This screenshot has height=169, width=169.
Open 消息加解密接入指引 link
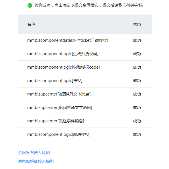(36, 161)
